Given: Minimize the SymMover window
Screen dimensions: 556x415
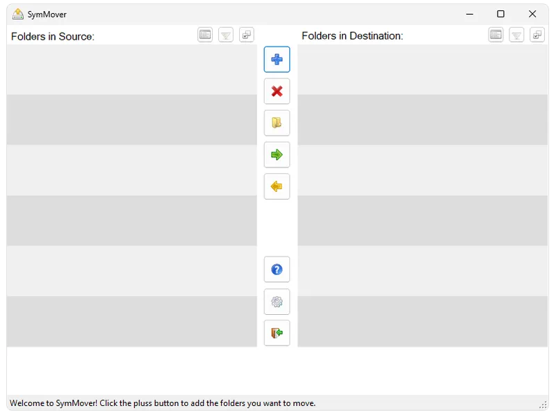Looking at the screenshot, I should coord(470,14).
